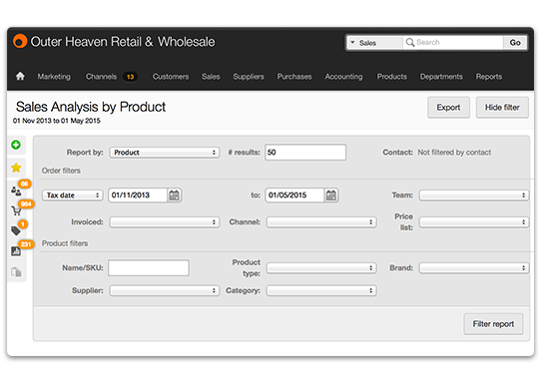Expand the Supplier dropdown

(x=165, y=291)
